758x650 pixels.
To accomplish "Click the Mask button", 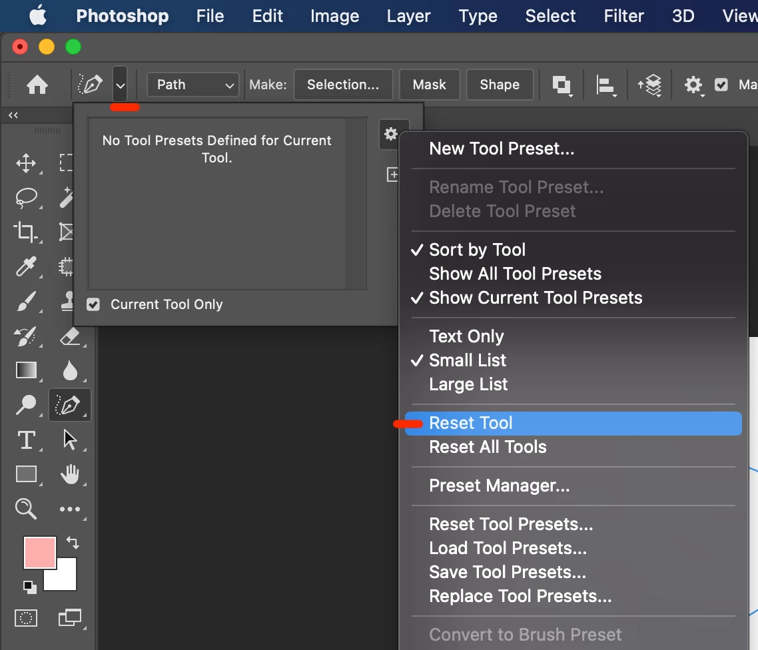I will (429, 85).
